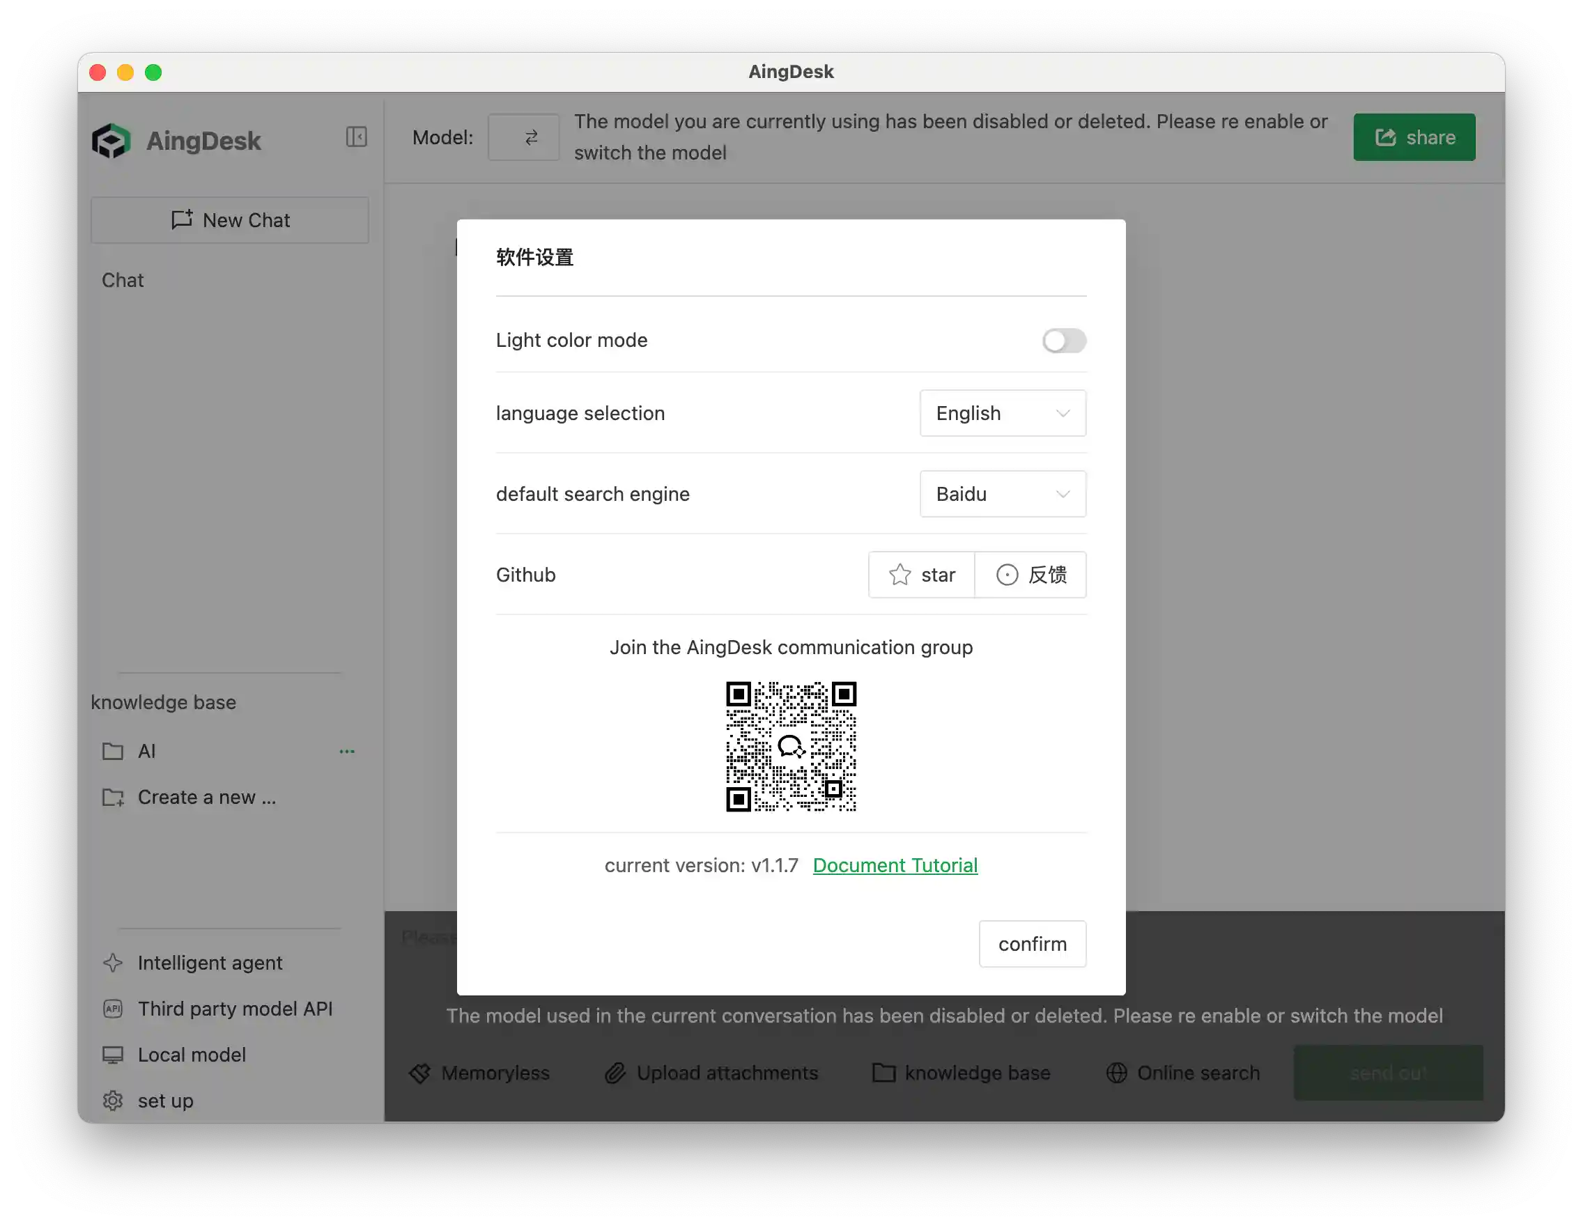Screen dimensions: 1583x1226
Task: Expand the default search engine dropdown
Action: (1003, 493)
